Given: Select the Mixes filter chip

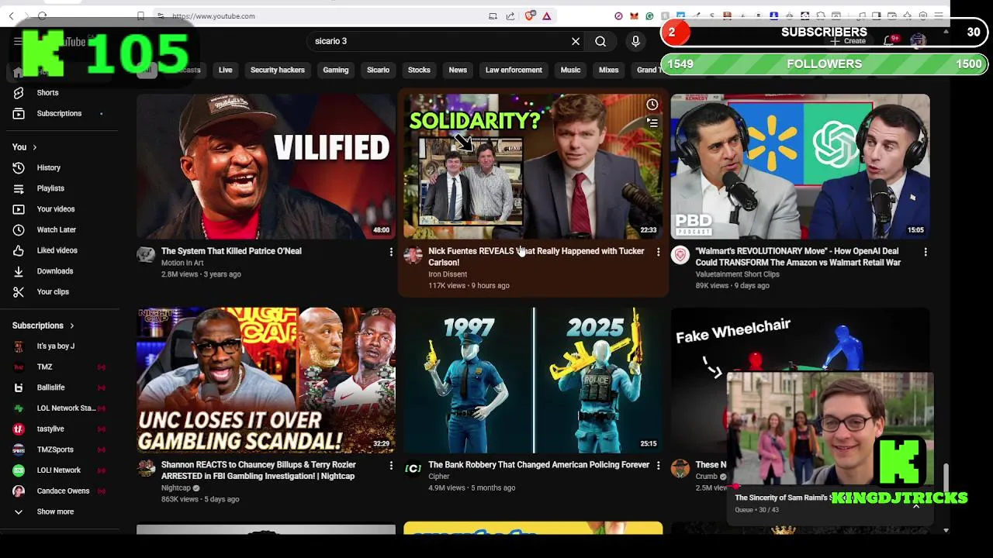Looking at the screenshot, I should tap(608, 70).
